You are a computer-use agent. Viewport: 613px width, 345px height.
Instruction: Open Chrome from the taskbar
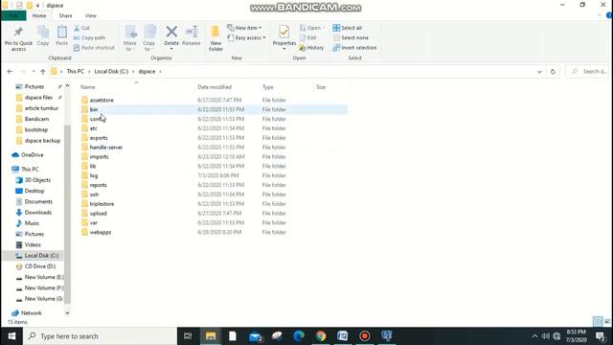(321, 336)
